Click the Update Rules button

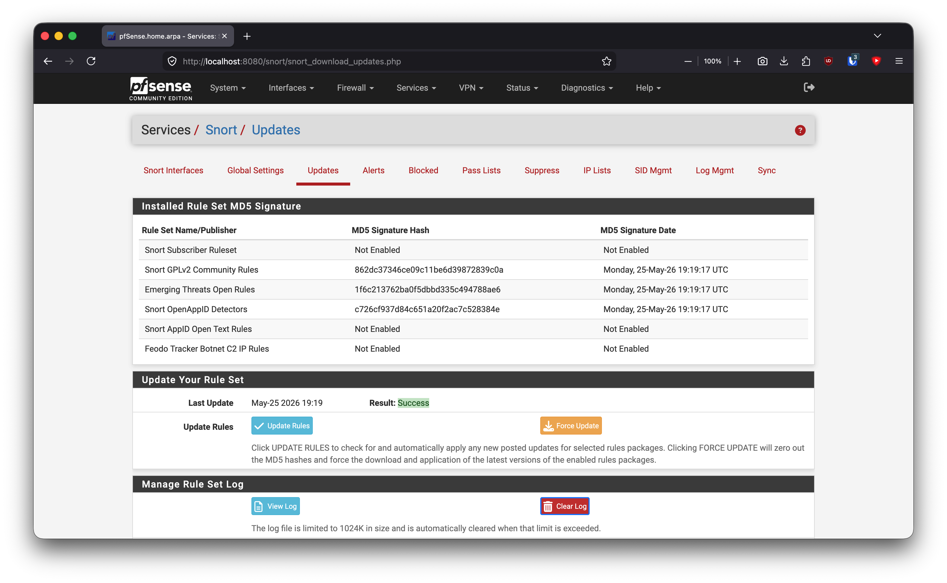[282, 426]
